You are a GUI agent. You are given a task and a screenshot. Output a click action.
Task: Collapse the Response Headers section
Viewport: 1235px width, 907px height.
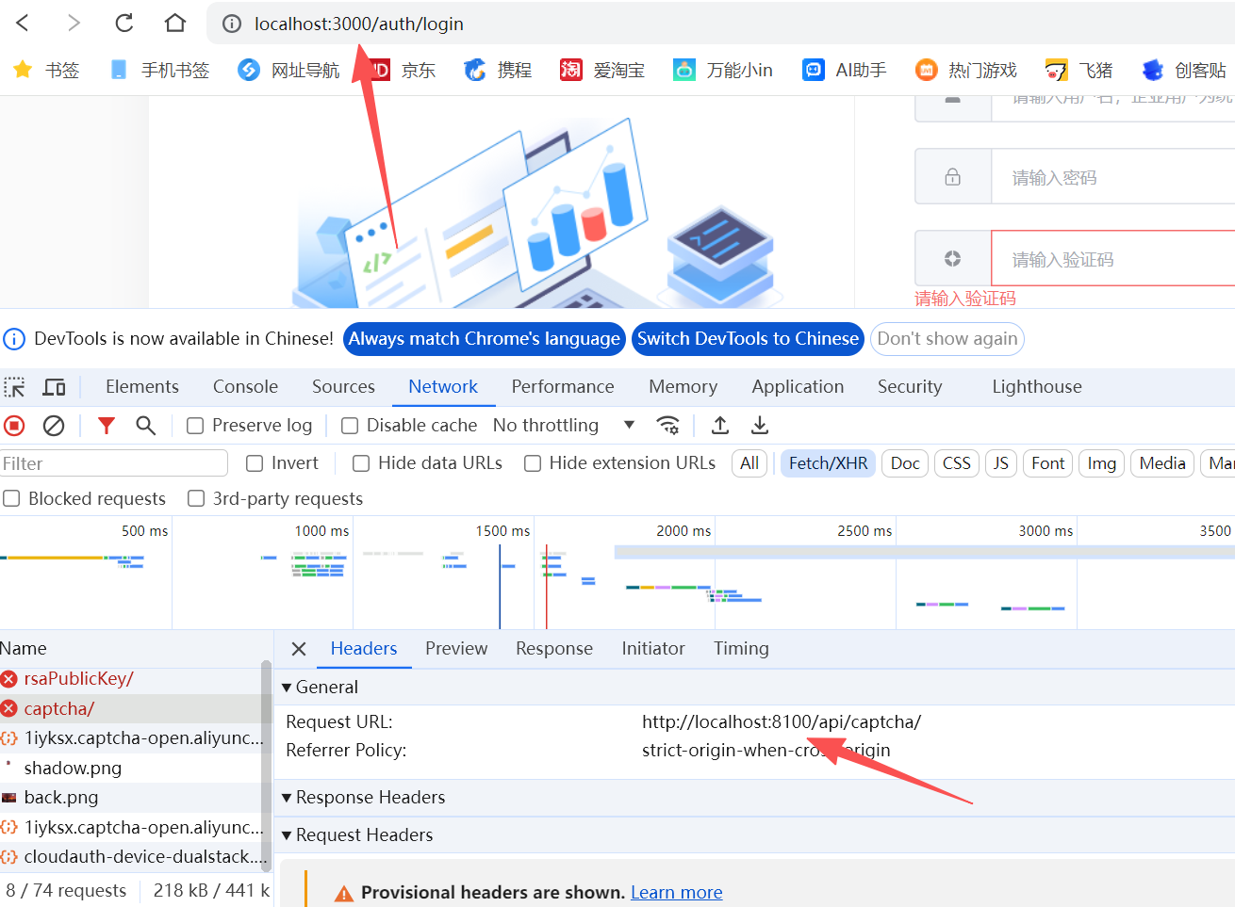click(287, 798)
